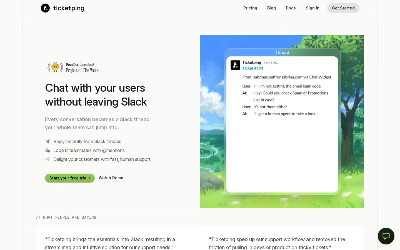Open Ticket #191 link

pos(253,68)
